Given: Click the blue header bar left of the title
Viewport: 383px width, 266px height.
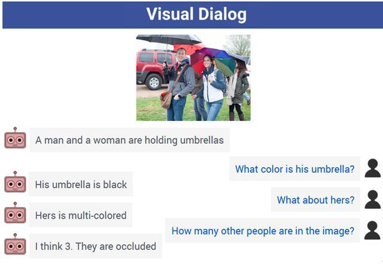Looking at the screenshot, I should coord(73,15).
